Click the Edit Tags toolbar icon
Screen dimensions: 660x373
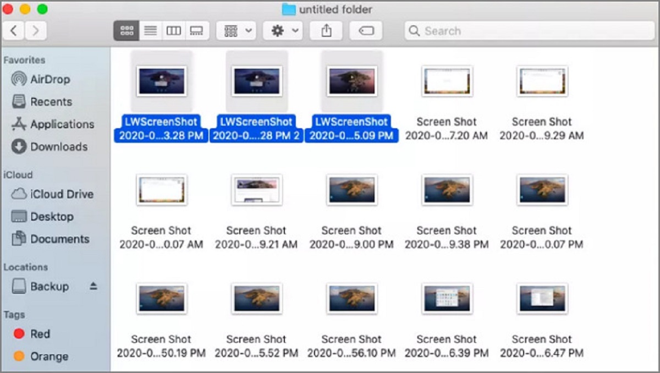pyautogui.click(x=366, y=31)
